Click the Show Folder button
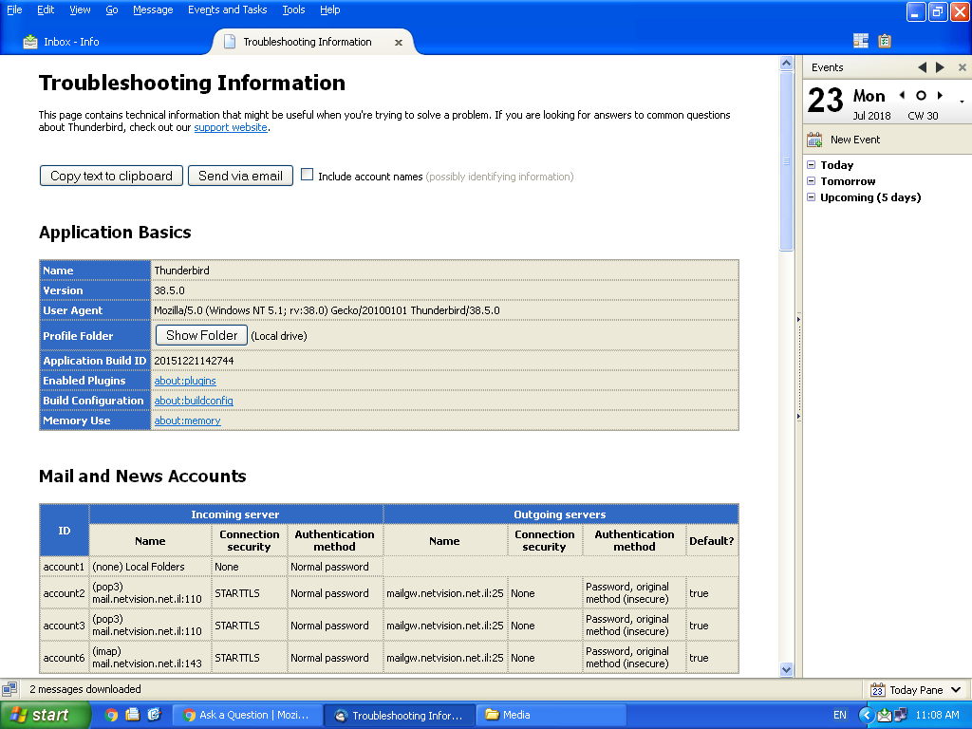 tap(201, 335)
